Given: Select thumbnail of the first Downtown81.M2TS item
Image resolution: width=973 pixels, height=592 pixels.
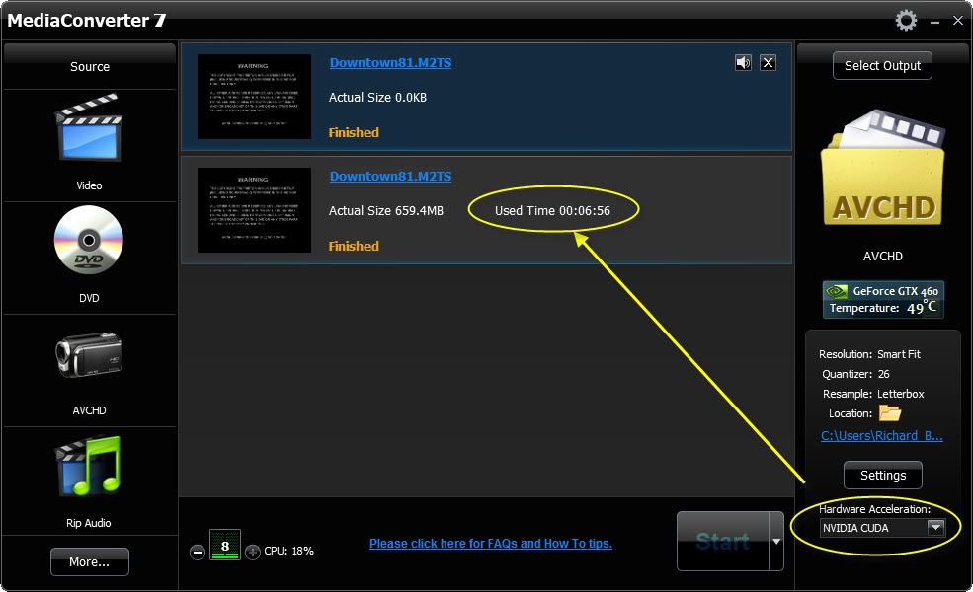Looking at the screenshot, I should [x=254, y=96].
